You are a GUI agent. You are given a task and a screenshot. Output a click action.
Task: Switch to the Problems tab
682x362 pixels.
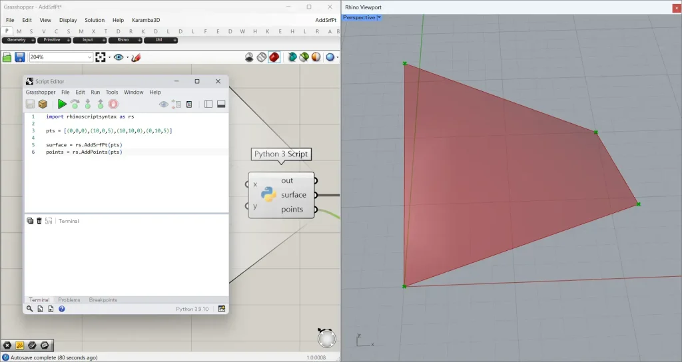69,300
